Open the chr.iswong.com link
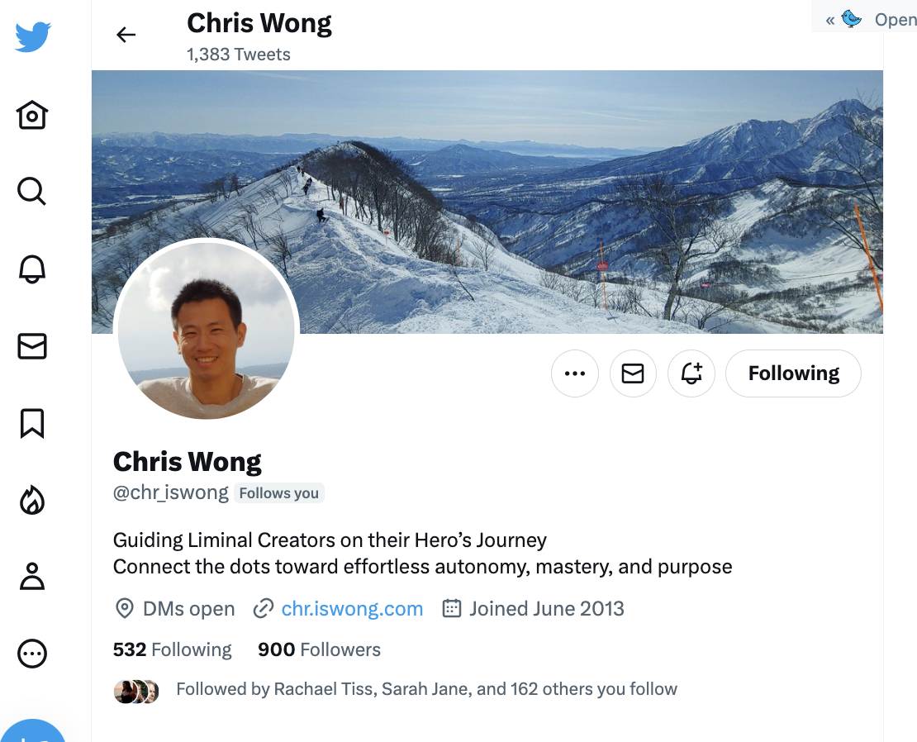 pos(352,609)
